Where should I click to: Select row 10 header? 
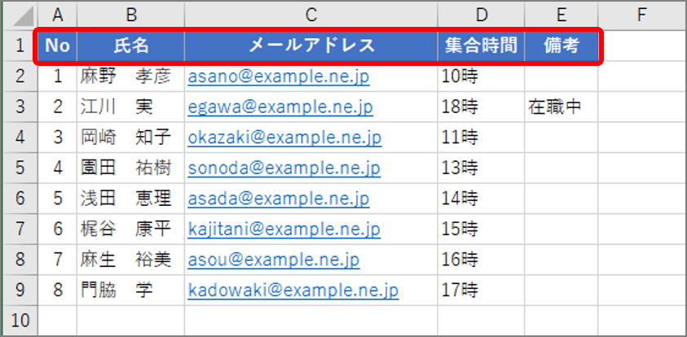pos(20,321)
